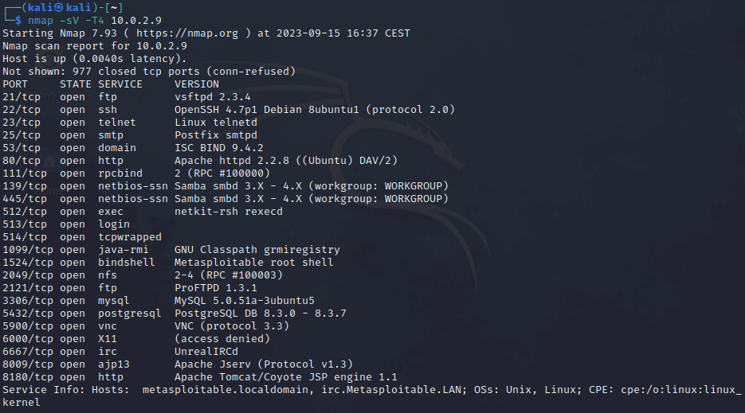Click the Apache Tomcat/Coyote JSP engine text
The height and width of the screenshot is (413, 745).
286,377
